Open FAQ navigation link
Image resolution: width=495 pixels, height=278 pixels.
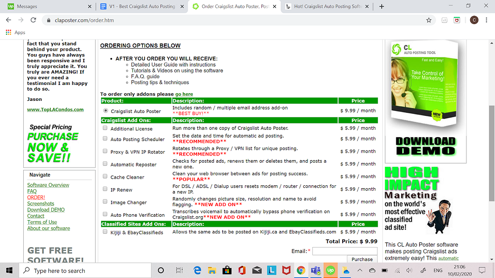31,191
